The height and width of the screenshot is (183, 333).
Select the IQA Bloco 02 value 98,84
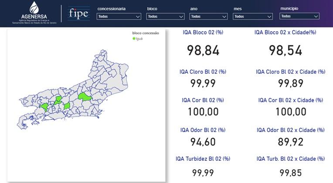coord(203,50)
